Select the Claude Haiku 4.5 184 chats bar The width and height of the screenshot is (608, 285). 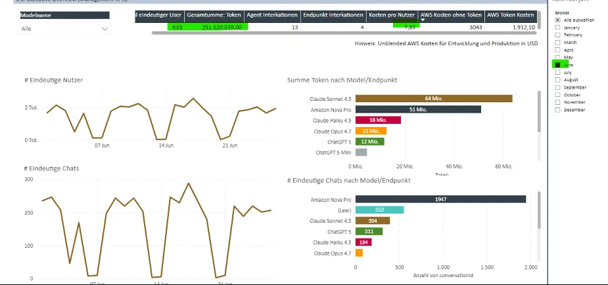click(x=363, y=242)
